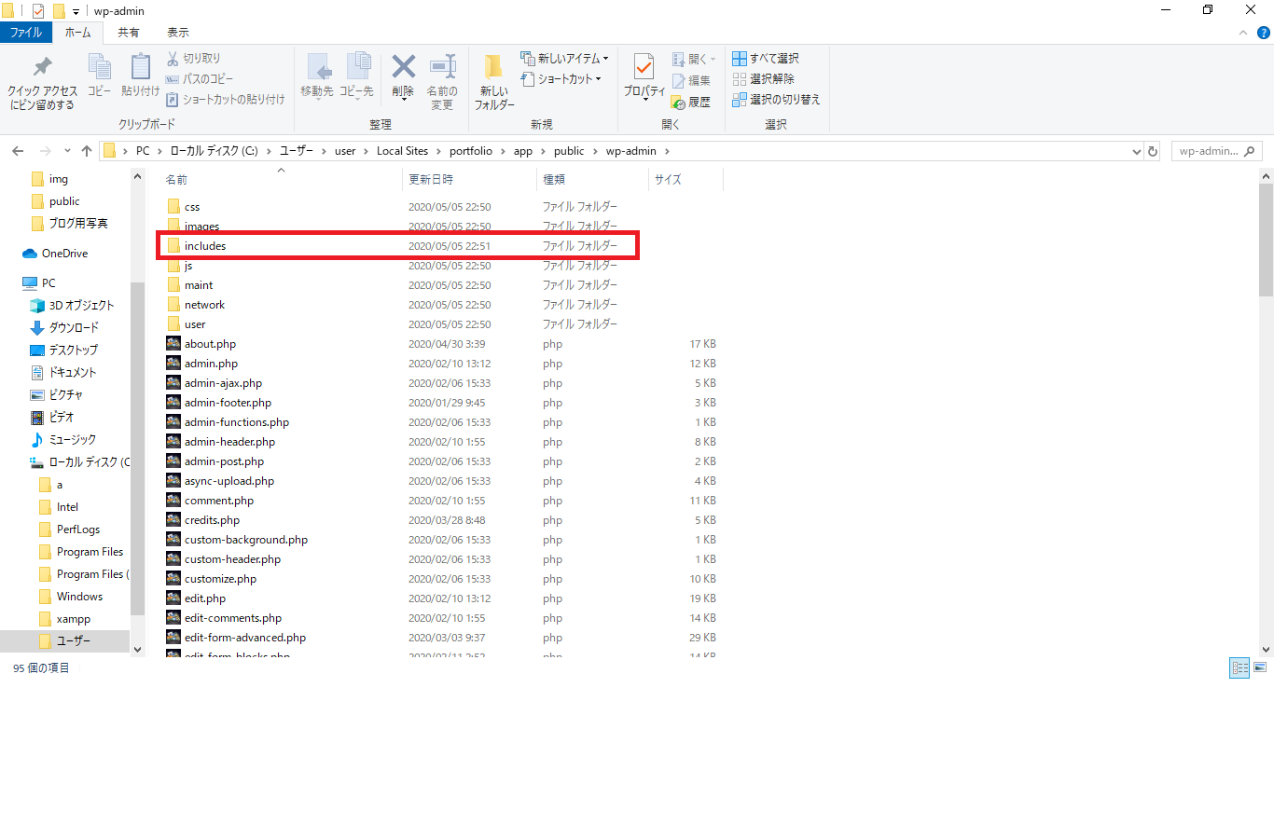Sort by the Date Modified (更新日時) column
The width and height of the screenshot is (1274, 839).
point(469,179)
